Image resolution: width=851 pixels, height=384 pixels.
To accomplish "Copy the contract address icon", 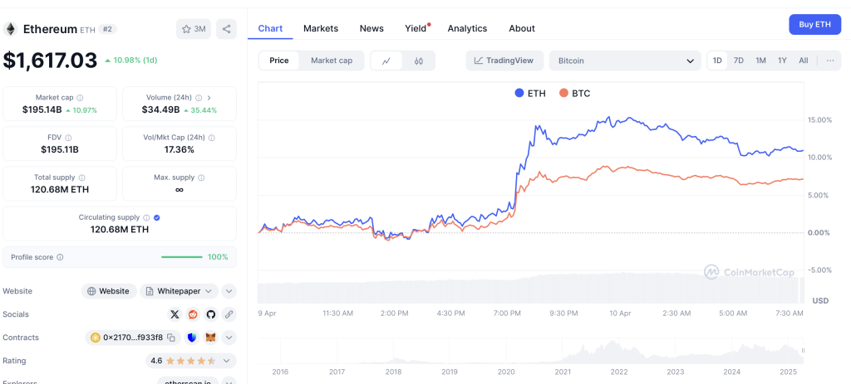I will tap(171, 338).
